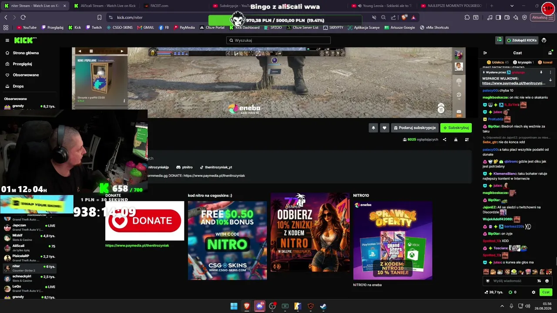Open emoji picker in chat input
The width and height of the screenshot is (557, 313).
click(x=547, y=281)
